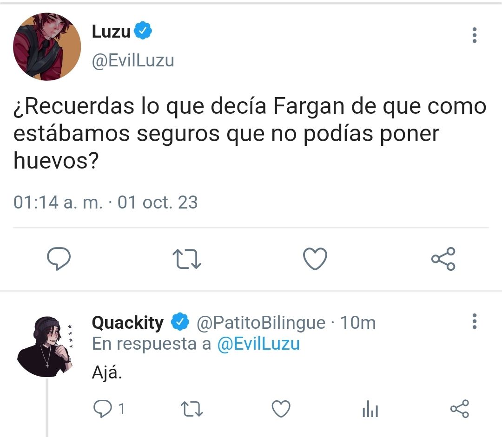The height and width of the screenshot is (437, 502).
Task: Share Quackity's reply tweet
Action: pyautogui.click(x=459, y=409)
